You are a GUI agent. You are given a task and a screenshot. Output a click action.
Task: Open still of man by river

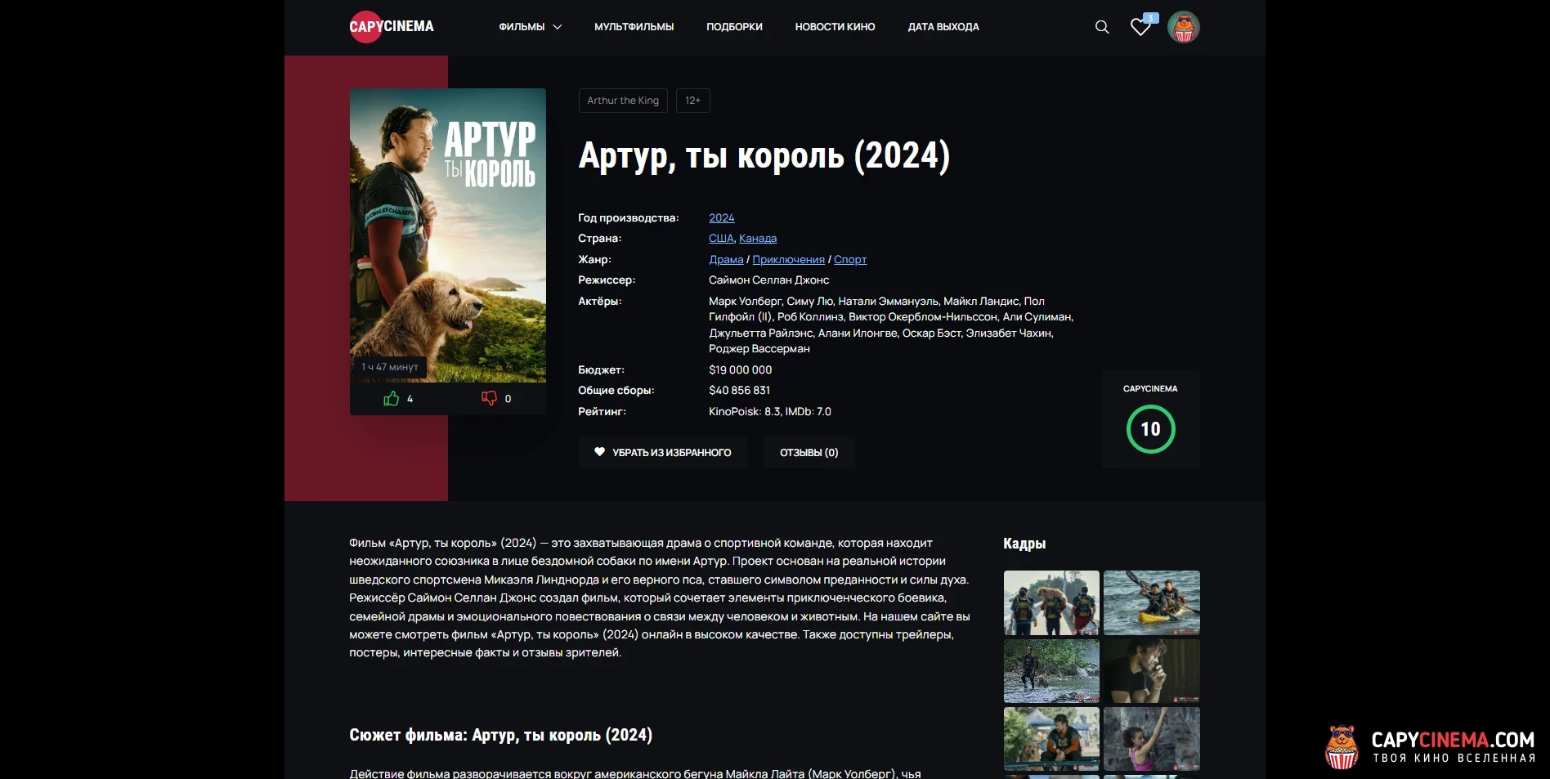tap(1051, 671)
